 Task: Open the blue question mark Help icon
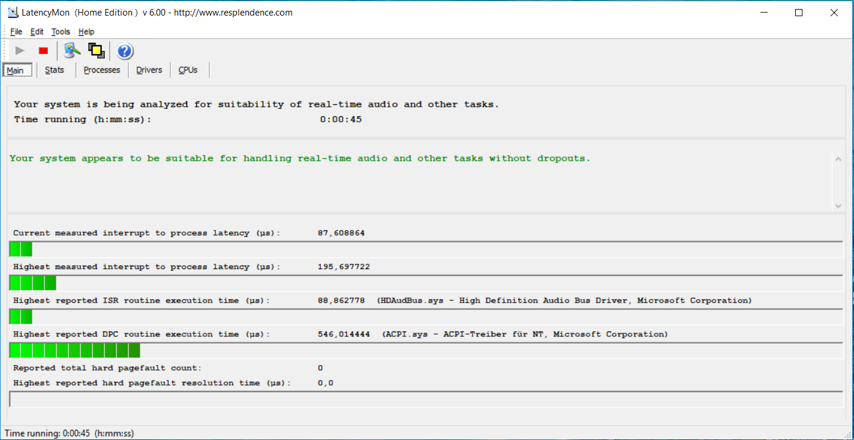[125, 51]
